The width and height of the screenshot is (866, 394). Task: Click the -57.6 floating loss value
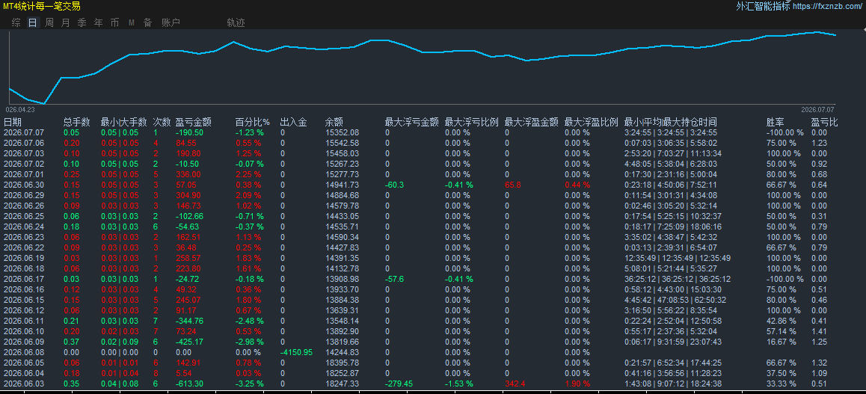pyautogui.click(x=394, y=279)
